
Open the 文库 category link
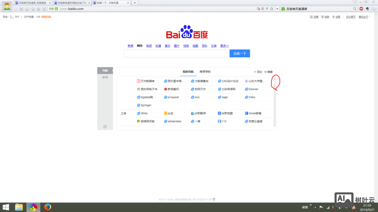pos(213,46)
